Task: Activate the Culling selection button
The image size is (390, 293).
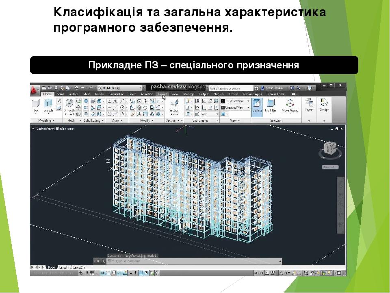Action: click(257, 107)
